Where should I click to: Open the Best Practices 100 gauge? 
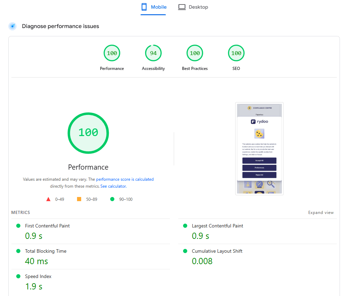pos(195,53)
